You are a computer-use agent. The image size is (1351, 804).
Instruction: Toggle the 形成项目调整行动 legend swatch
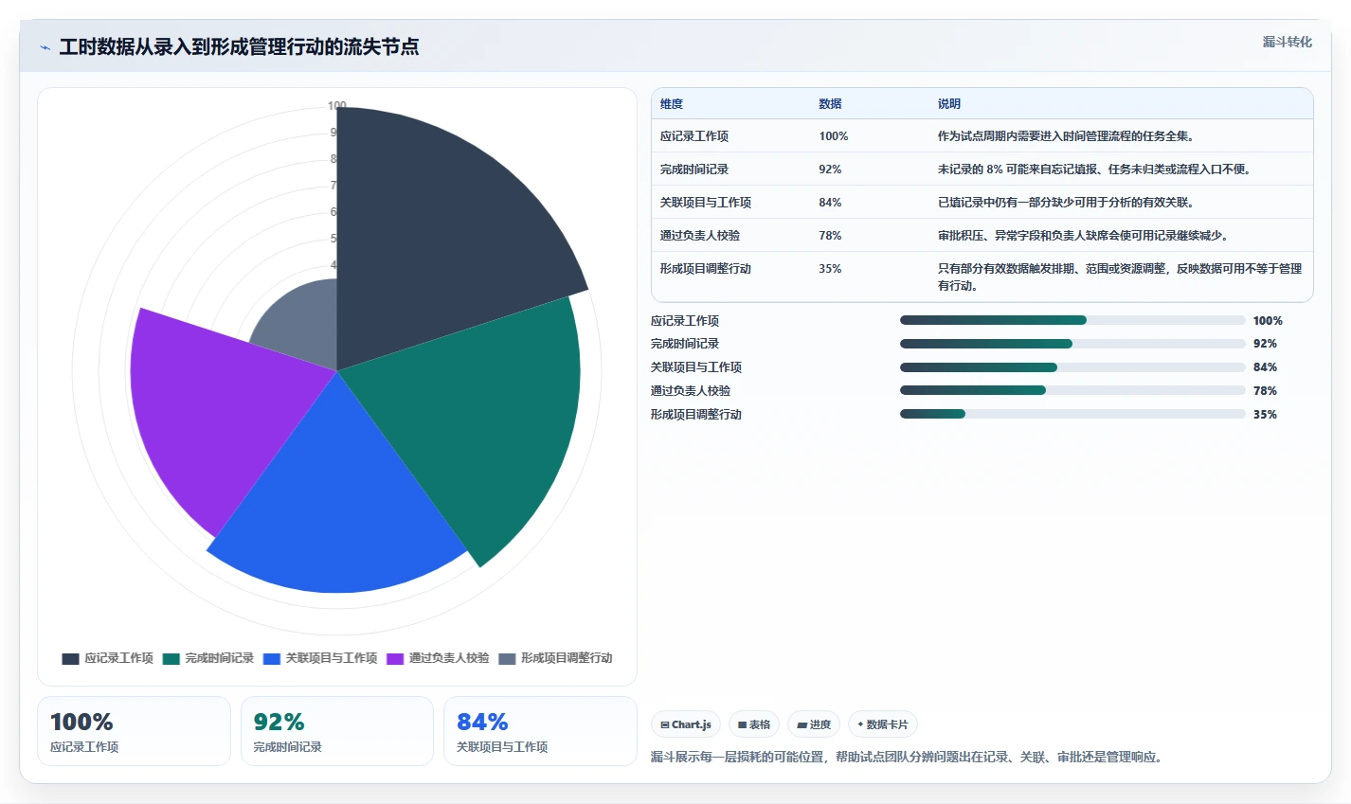coord(507,658)
